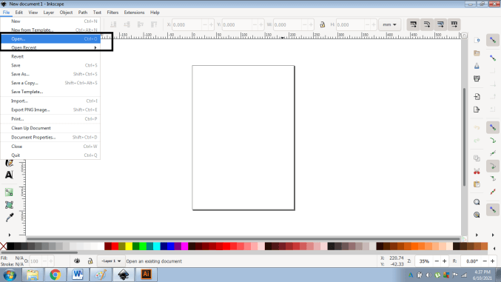Click the no-color X swatch

3,246
